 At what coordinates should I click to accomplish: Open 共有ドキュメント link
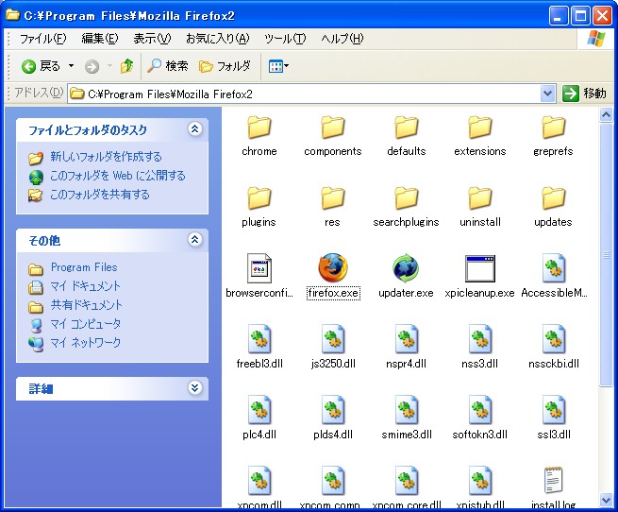[x=87, y=305]
